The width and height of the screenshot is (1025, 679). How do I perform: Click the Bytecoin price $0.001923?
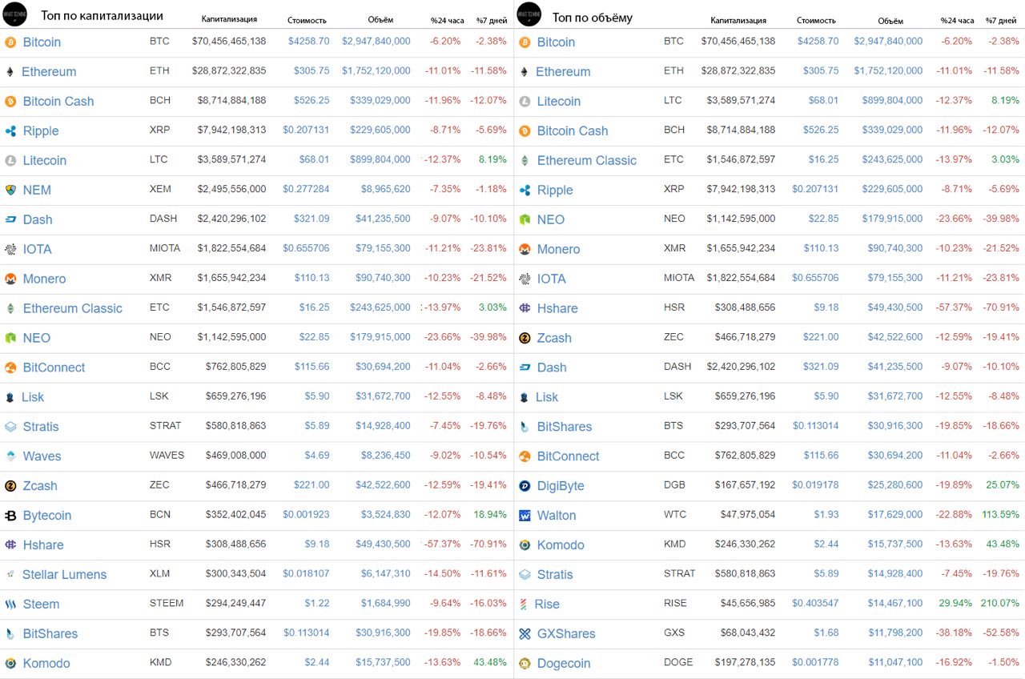point(306,515)
